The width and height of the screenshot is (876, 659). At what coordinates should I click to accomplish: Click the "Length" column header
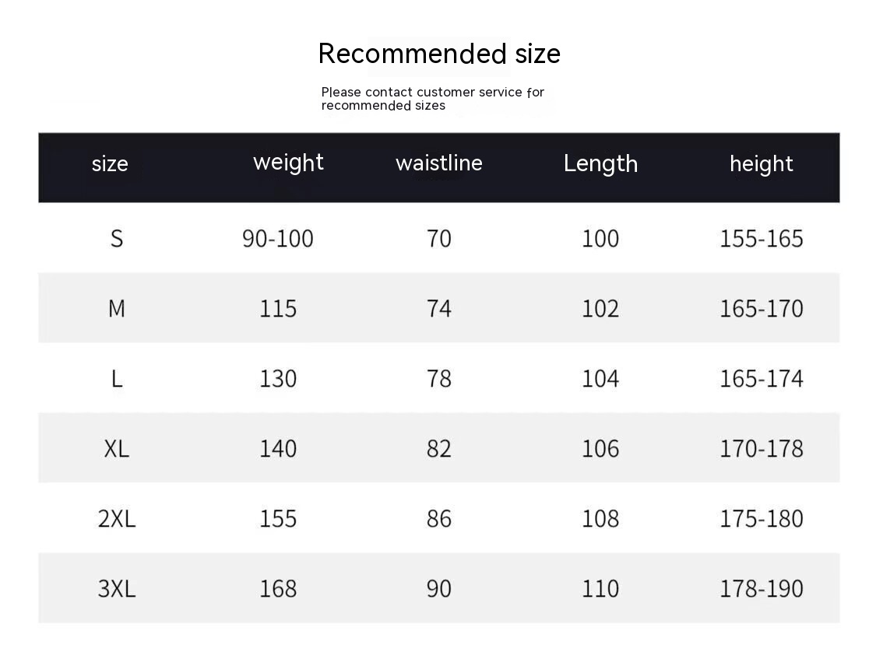point(600,163)
